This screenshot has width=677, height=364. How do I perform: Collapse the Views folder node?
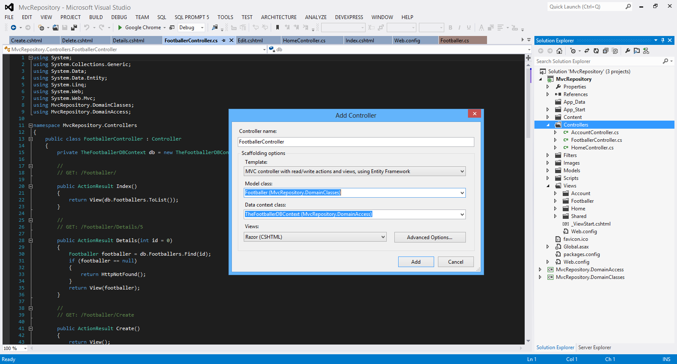(x=548, y=186)
